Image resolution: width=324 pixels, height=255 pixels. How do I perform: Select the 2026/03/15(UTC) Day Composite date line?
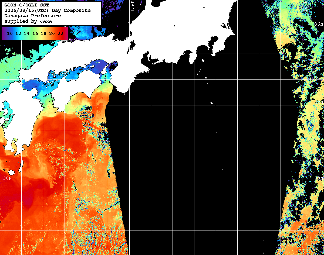click(48, 11)
